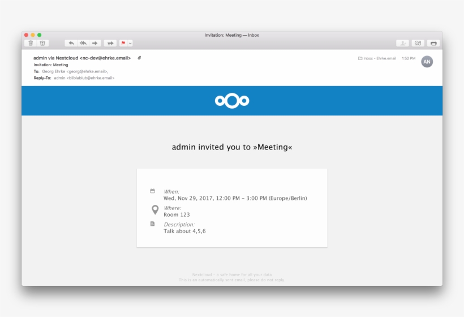The width and height of the screenshot is (464, 317).
Task: Move message to Junk using toolbar icon
Action: pyautogui.click(x=42, y=43)
